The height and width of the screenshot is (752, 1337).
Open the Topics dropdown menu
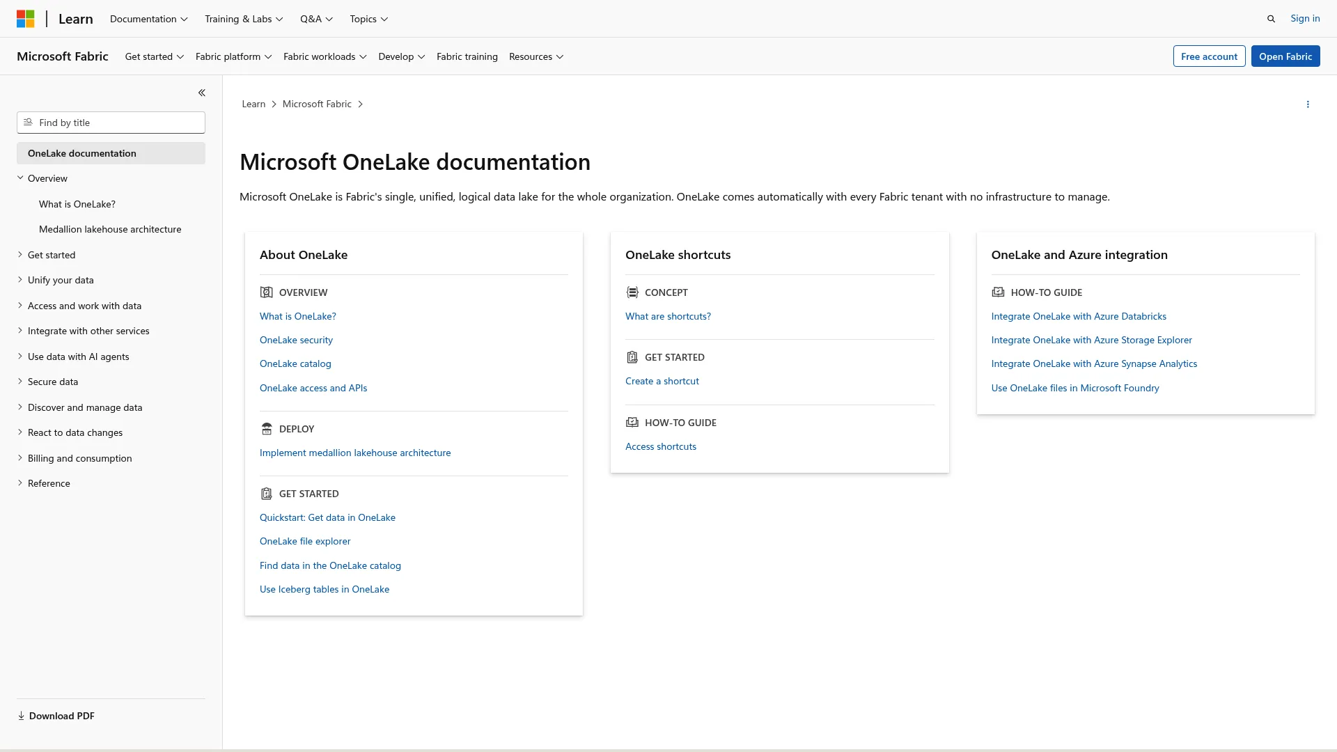[369, 19]
